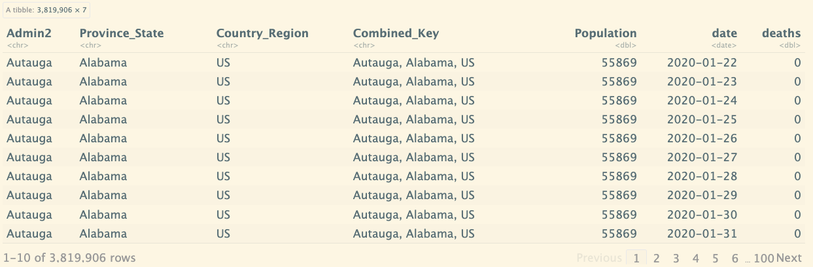Go to page 4 of table
The height and width of the screenshot is (267, 813).
tap(696, 258)
